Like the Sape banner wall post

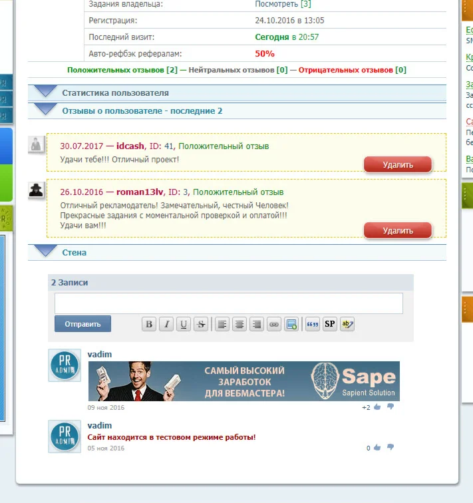377,407
